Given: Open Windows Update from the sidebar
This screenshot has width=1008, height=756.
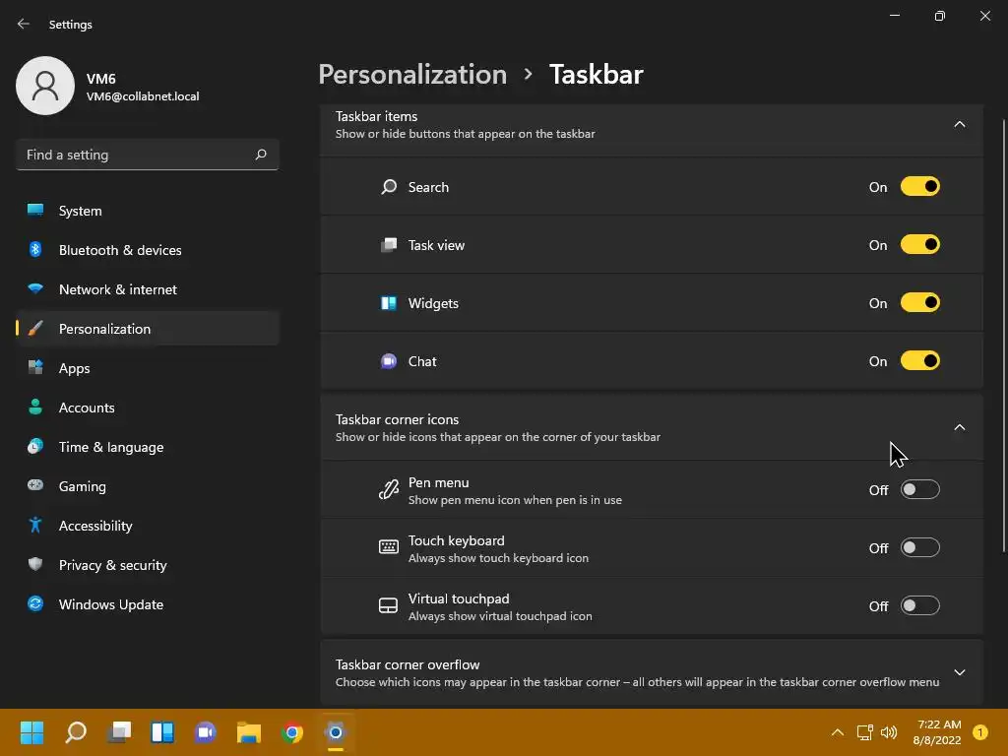Looking at the screenshot, I should pyautogui.click(x=110, y=604).
